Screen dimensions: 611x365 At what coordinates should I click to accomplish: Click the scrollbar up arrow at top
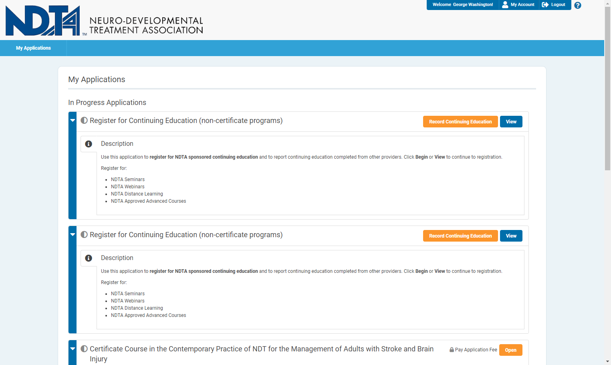pos(607,3)
